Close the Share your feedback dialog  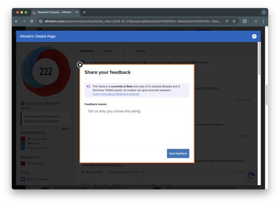80,65
